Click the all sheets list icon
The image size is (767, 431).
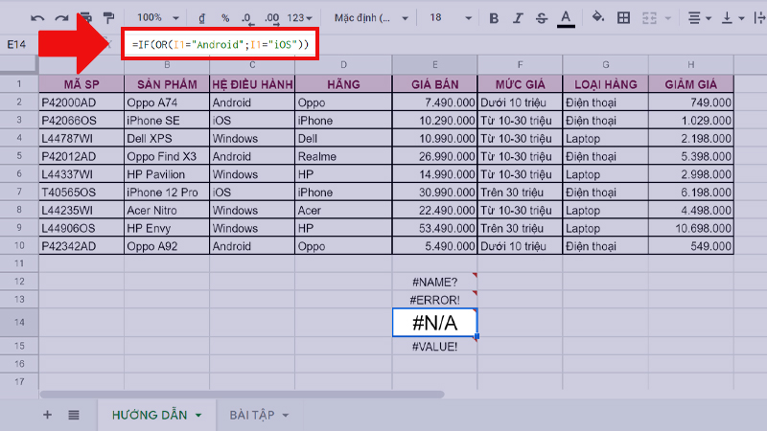(74, 415)
